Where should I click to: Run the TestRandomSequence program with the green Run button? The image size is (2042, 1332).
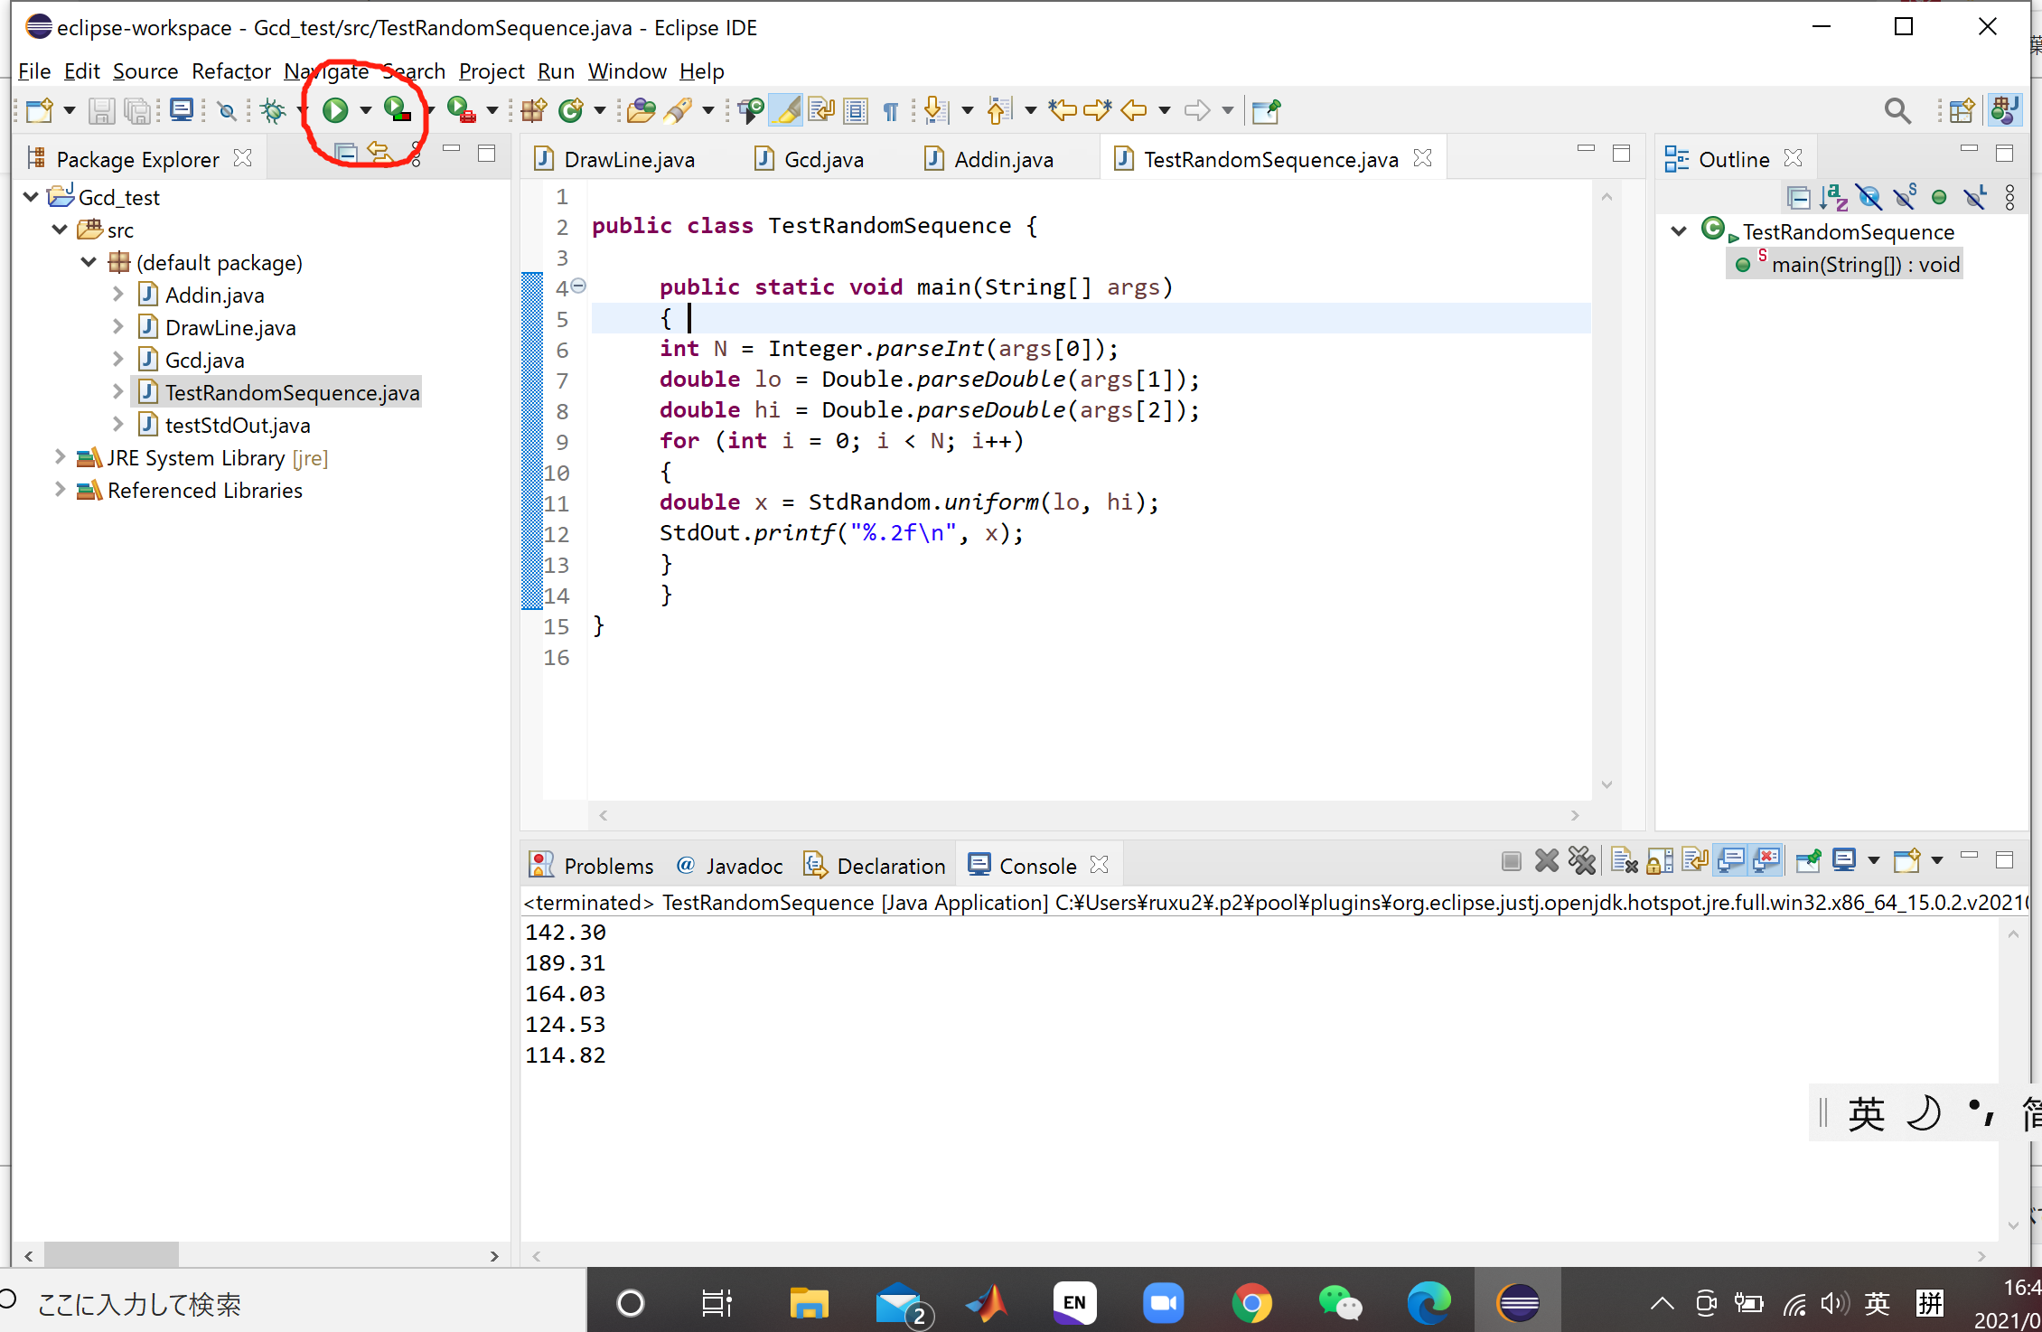(x=335, y=109)
